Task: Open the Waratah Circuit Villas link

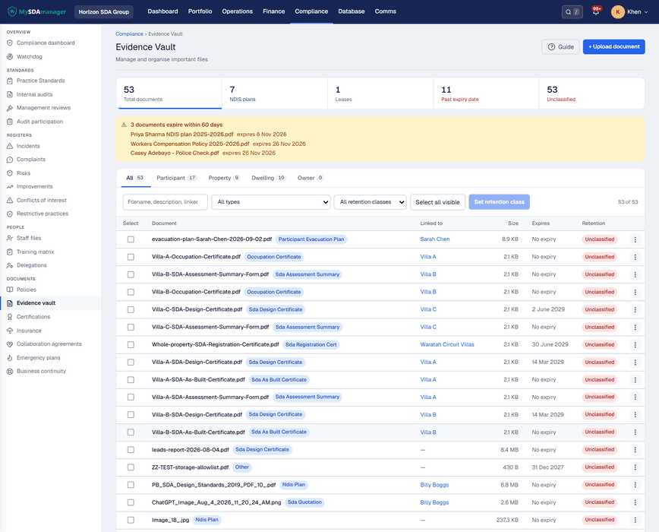Action: tap(447, 344)
